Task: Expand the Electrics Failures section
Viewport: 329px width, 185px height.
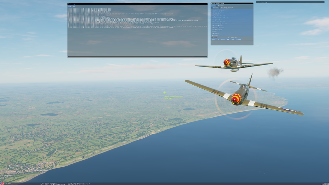Action: click(x=232, y=12)
